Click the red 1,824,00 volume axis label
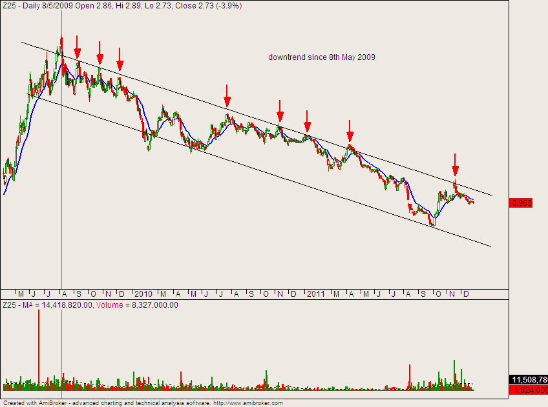 click(x=529, y=390)
